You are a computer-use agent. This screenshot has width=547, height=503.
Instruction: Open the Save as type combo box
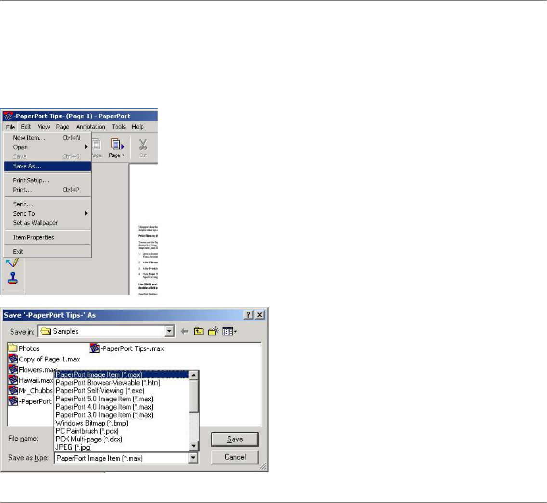point(127,458)
